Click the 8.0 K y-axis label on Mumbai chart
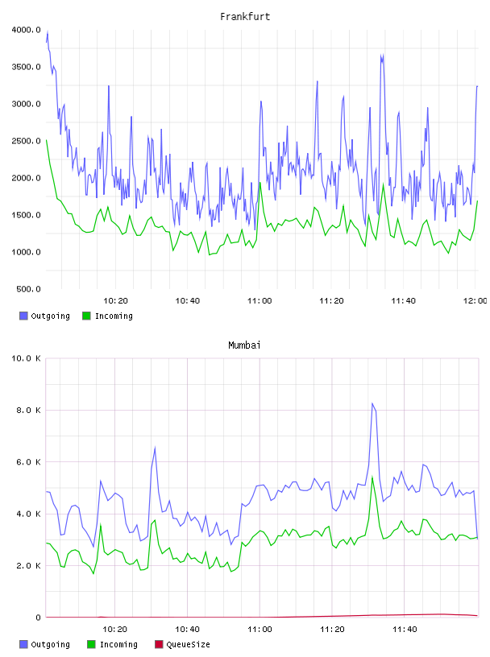This screenshot has width=490, height=657. click(28, 410)
